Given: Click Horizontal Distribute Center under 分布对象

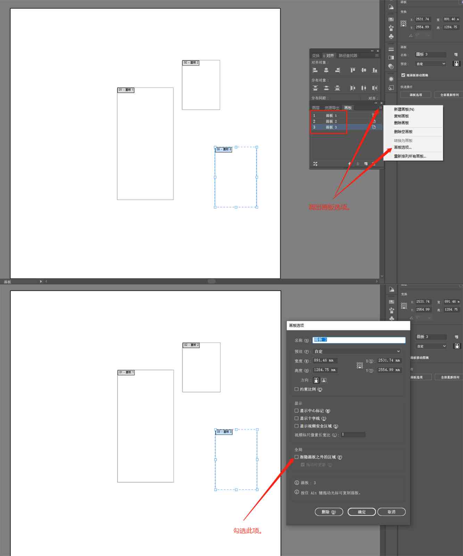Looking at the screenshot, I should 364,88.
